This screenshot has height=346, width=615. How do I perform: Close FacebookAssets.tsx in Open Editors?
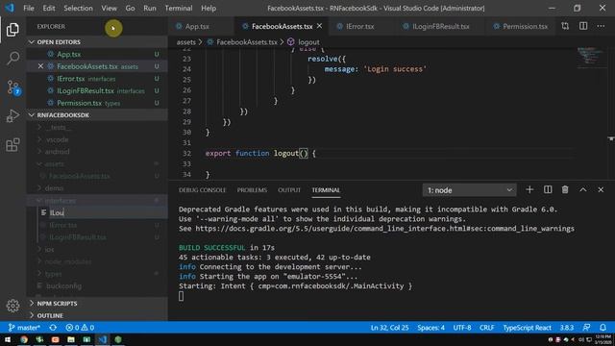coord(40,66)
